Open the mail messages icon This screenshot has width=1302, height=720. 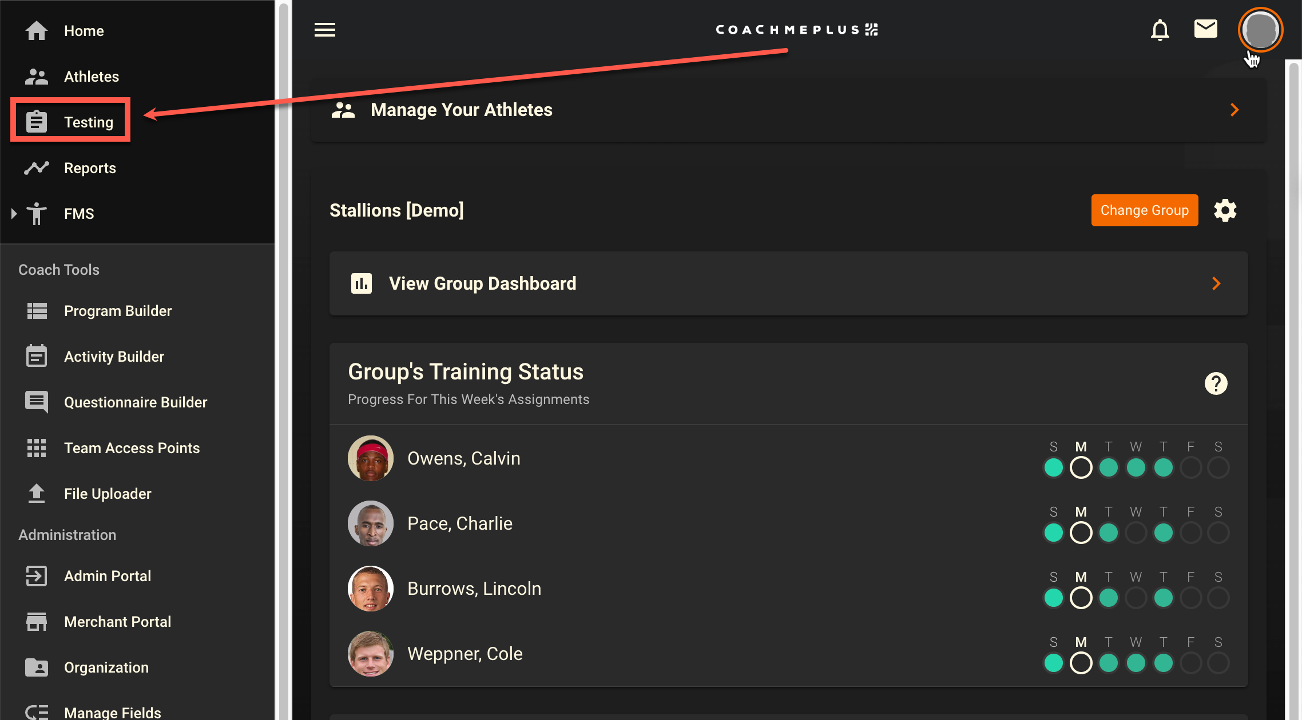pyautogui.click(x=1205, y=29)
